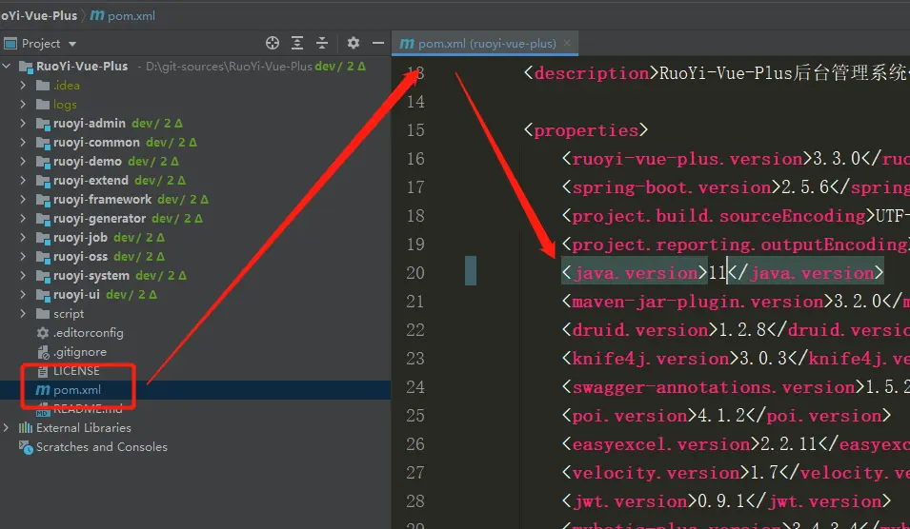Image resolution: width=910 pixels, height=529 pixels.
Task: Expand the ruoyi-generator module
Action: pyautogui.click(x=23, y=219)
